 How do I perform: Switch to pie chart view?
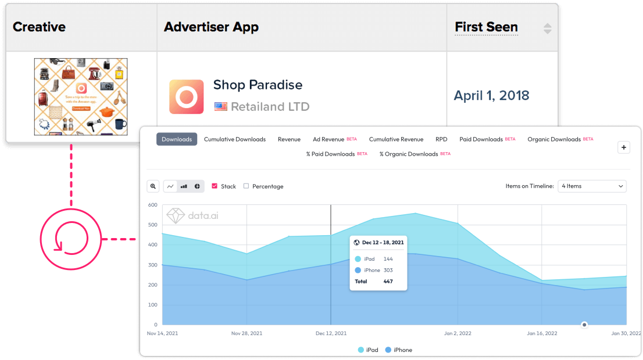pos(197,186)
